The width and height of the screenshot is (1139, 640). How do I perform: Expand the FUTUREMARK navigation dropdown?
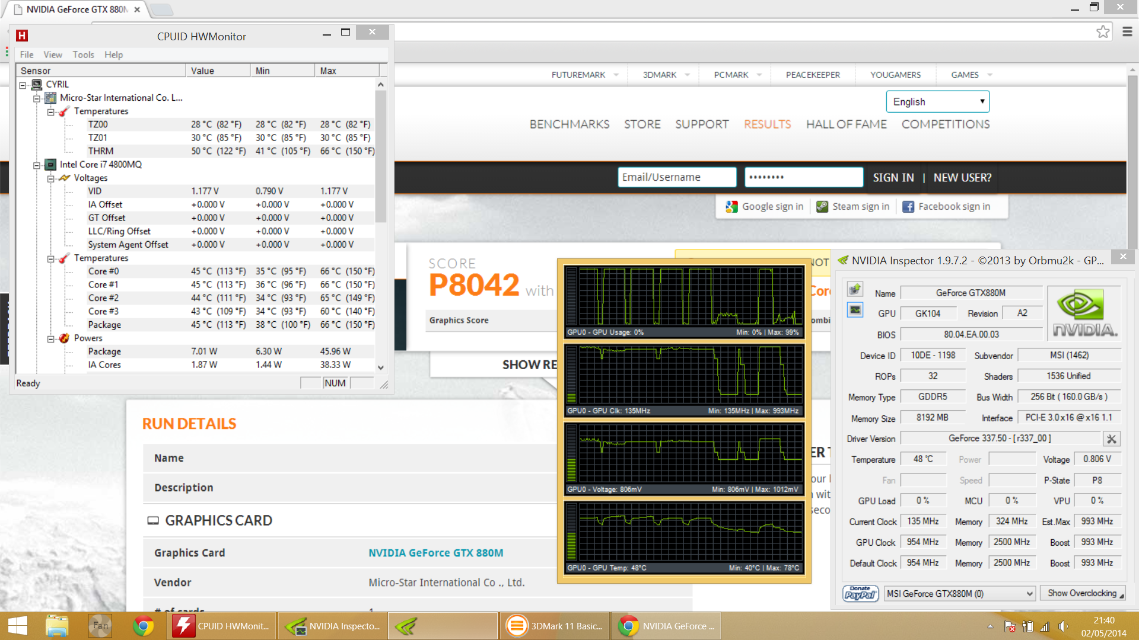(x=616, y=75)
